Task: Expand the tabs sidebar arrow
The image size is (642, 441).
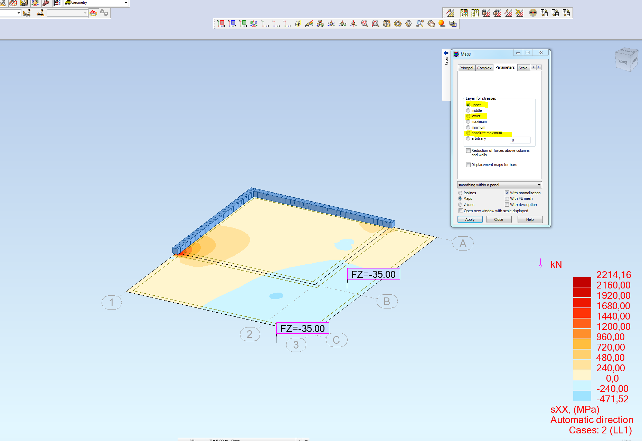Action: tap(445, 53)
